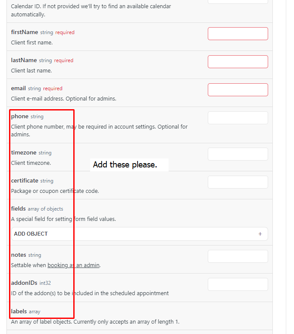
Task: Click the notes parameter name
Action: click(x=19, y=255)
